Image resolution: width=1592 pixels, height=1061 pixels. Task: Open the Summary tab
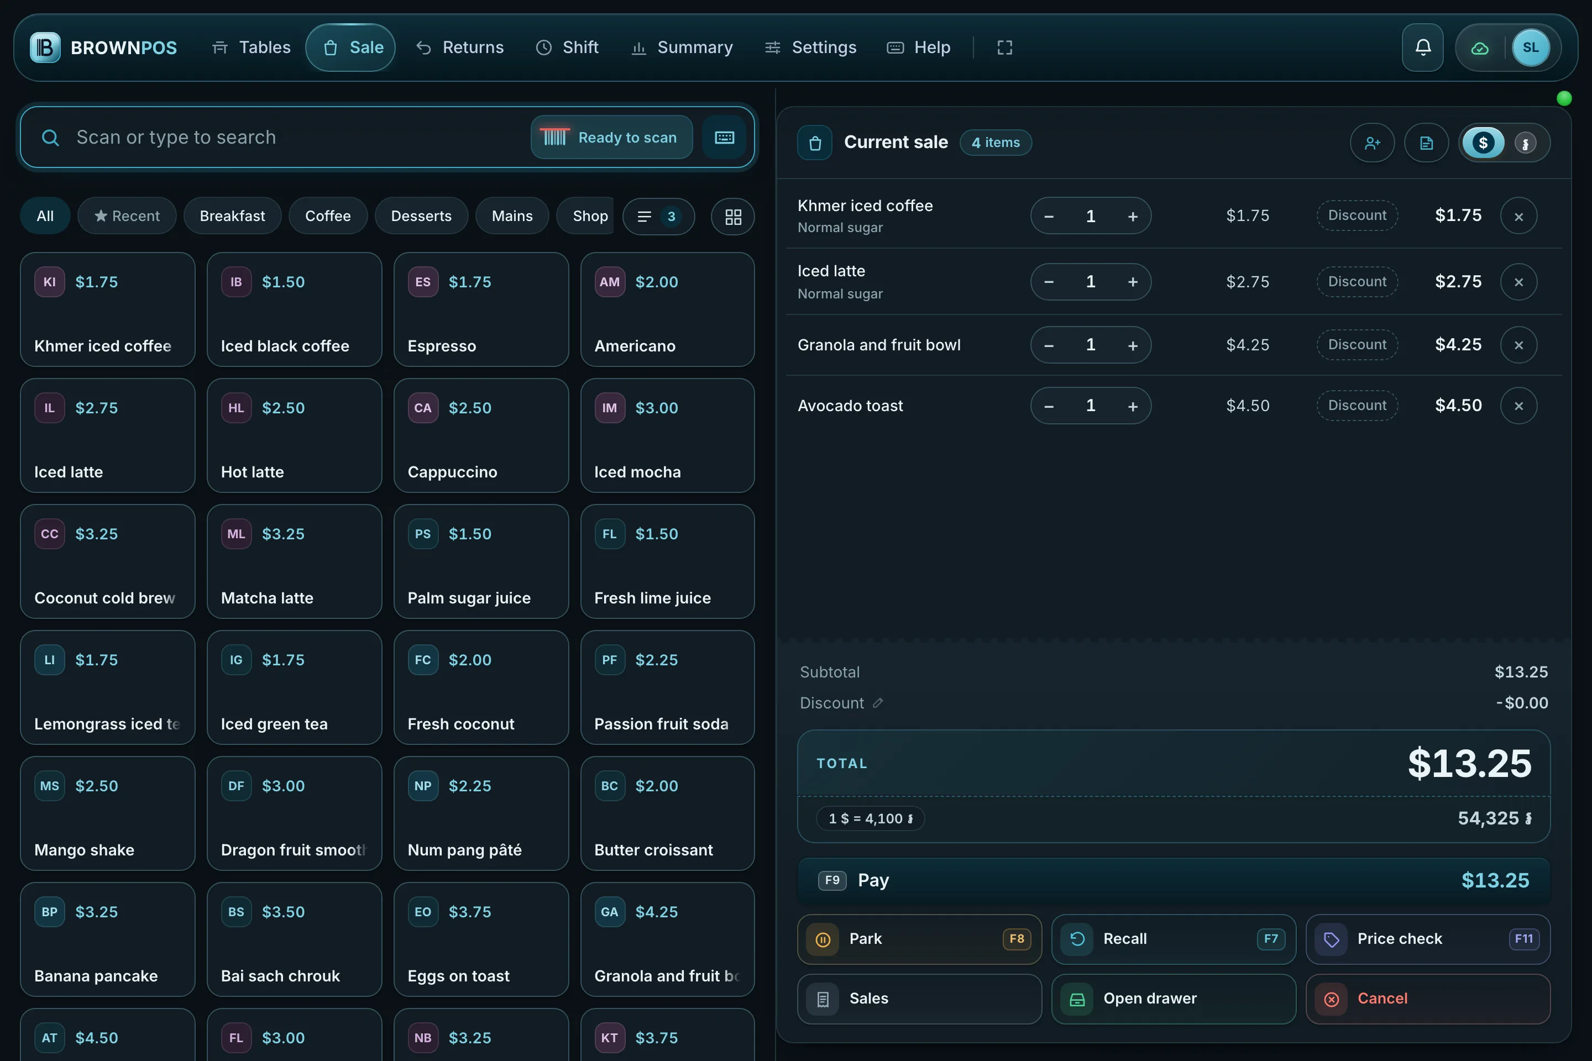682,48
